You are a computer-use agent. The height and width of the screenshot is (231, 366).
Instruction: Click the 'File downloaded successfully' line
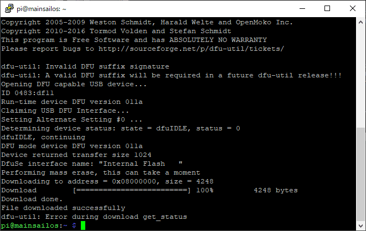[x=63, y=208]
